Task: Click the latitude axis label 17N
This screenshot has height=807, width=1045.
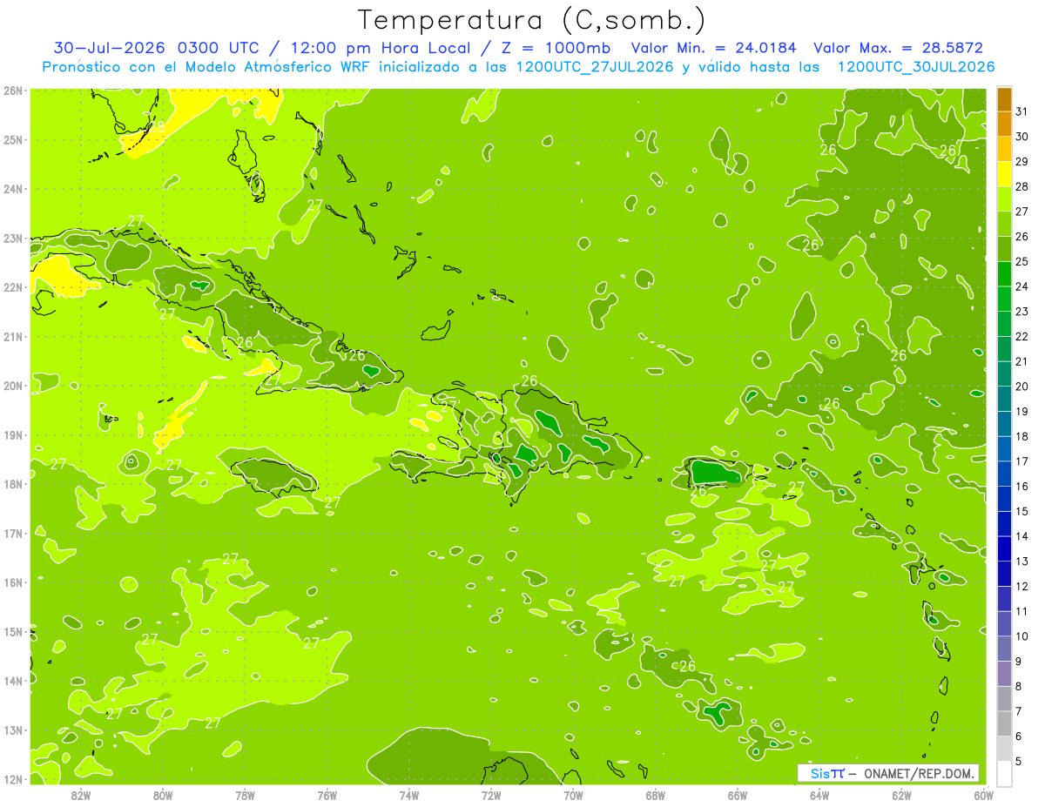Action: coord(13,533)
